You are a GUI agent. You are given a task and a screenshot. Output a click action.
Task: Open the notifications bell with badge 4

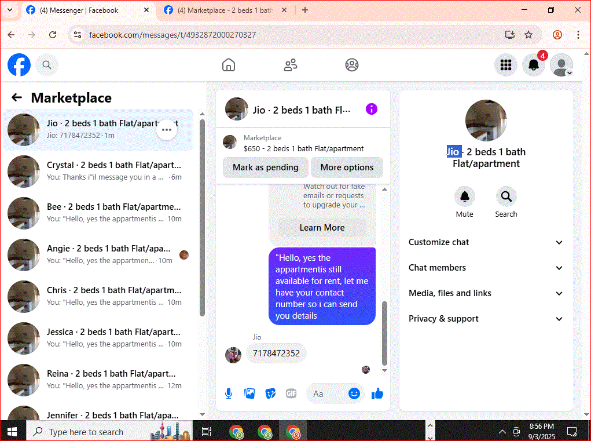tap(533, 65)
